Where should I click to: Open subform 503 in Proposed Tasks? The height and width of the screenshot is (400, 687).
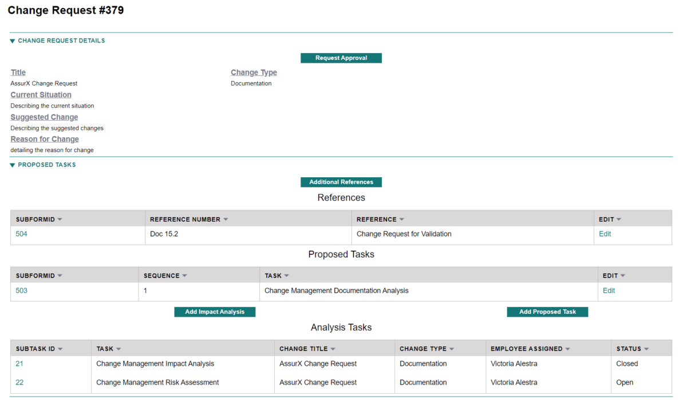pyautogui.click(x=21, y=290)
